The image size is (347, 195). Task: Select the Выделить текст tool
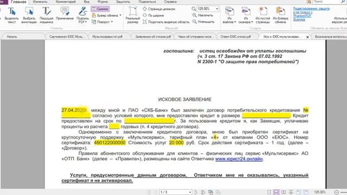pyautogui.click(x=12, y=15)
